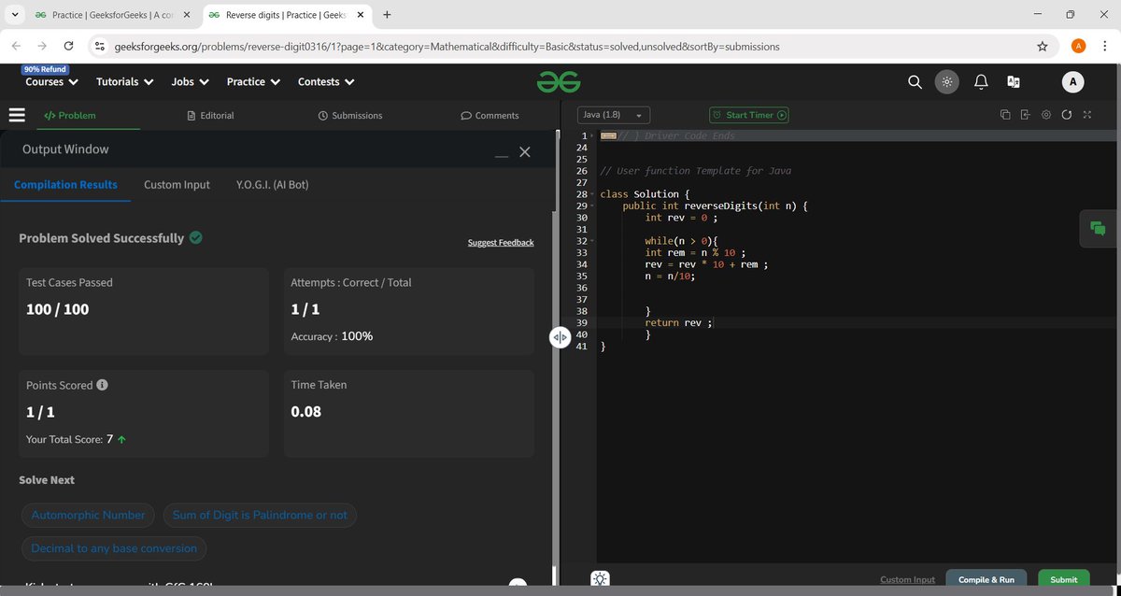Click Problem Solved Successfully heading
Viewport: 1121px width, 596px height.
102,238
